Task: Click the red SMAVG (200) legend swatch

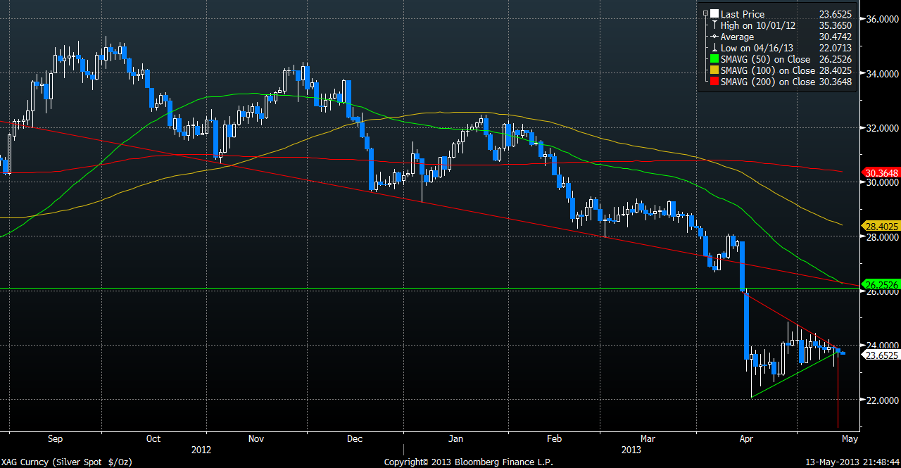Action: 714,82
